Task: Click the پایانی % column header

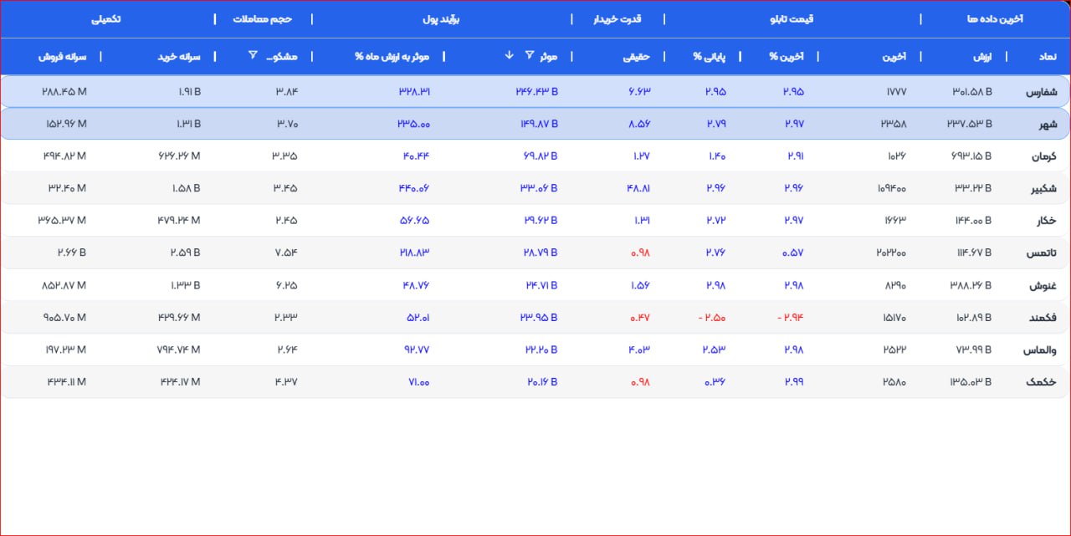Action: pyautogui.click(x=710, y=57)
